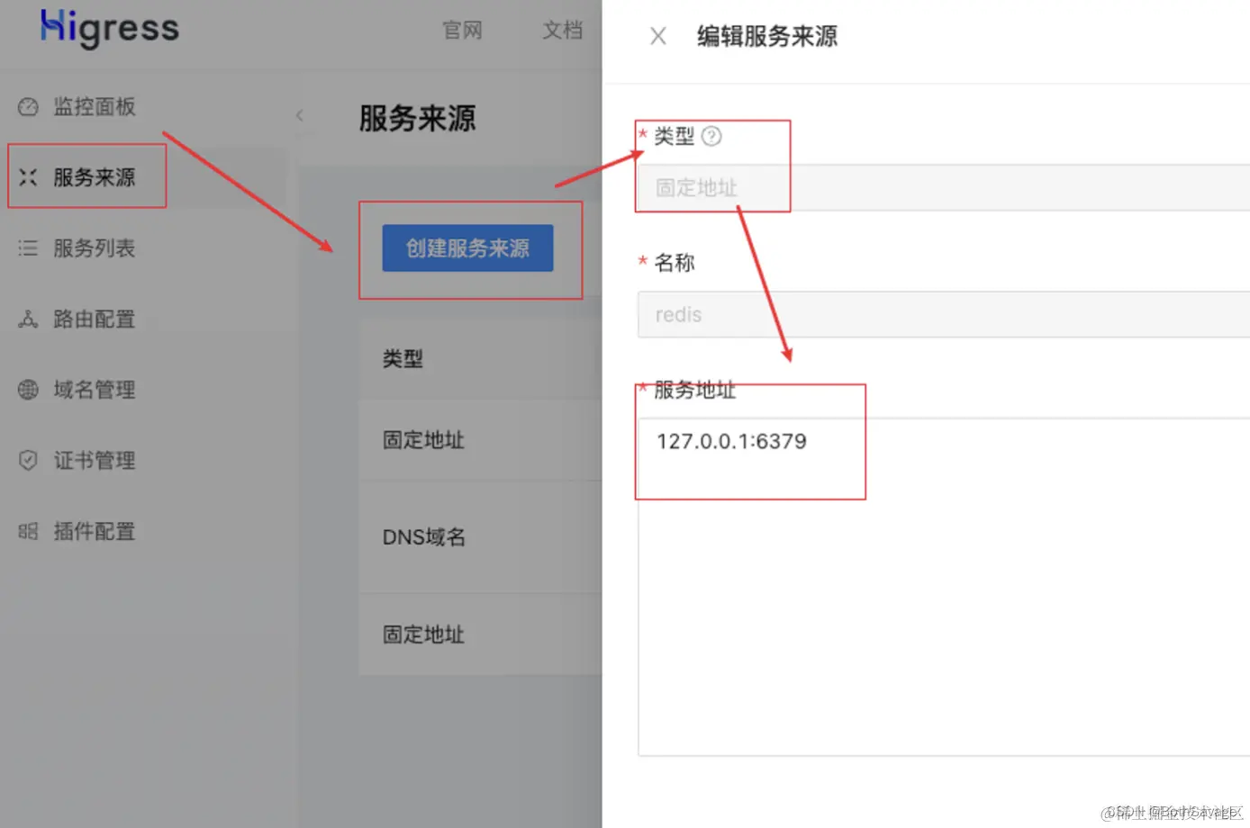Click the 域名管理 globe icon
Screen dimensions: 1250x828
(x=27, y=390)
